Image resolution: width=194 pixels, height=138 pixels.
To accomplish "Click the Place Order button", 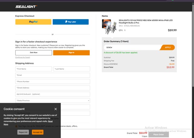I will pyautogui.click(x=159, y=135).
